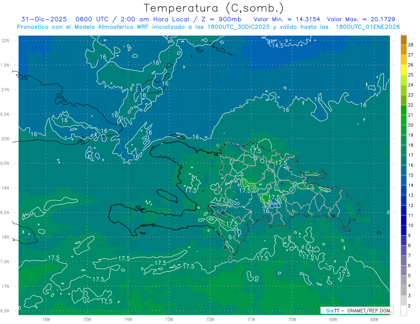Image resolution: width=420 pixels, height=324 pixels.
Task: Pick the orange swatch between 27 and 28
Action: point(404,50)
